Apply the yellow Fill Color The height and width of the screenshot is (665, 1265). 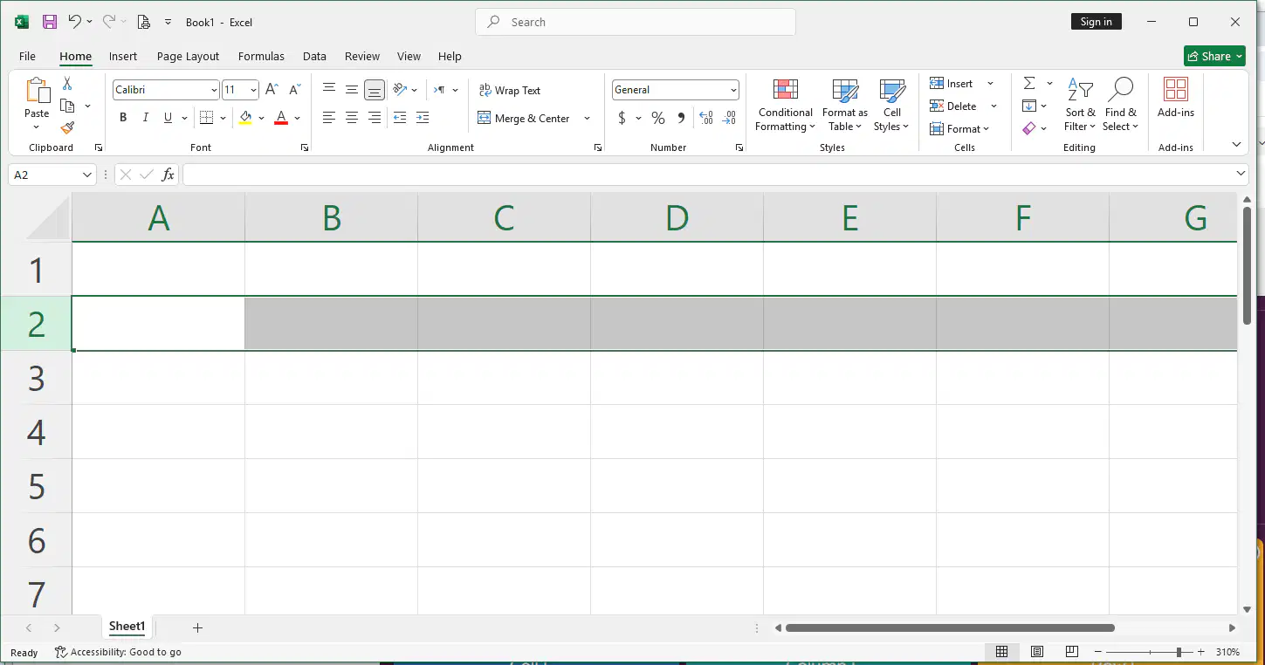tap(245, 118)
